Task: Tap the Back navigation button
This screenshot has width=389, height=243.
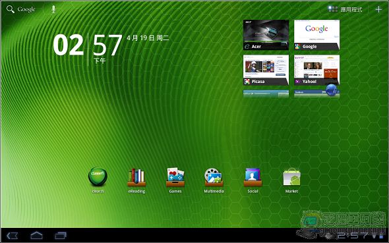Action: (12, 235)
